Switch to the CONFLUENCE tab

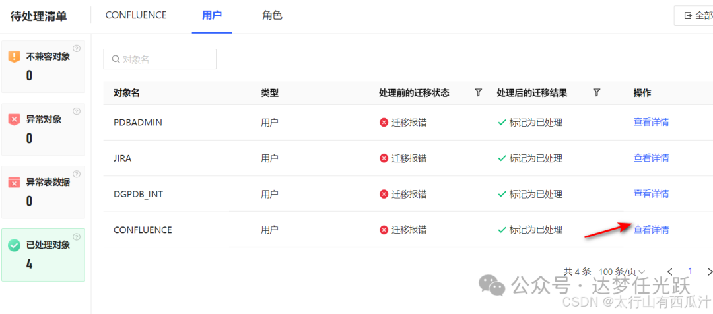coord(136,15)
